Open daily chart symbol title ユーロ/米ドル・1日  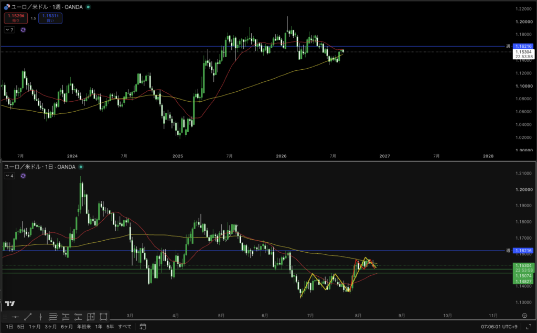click(40, 167)
